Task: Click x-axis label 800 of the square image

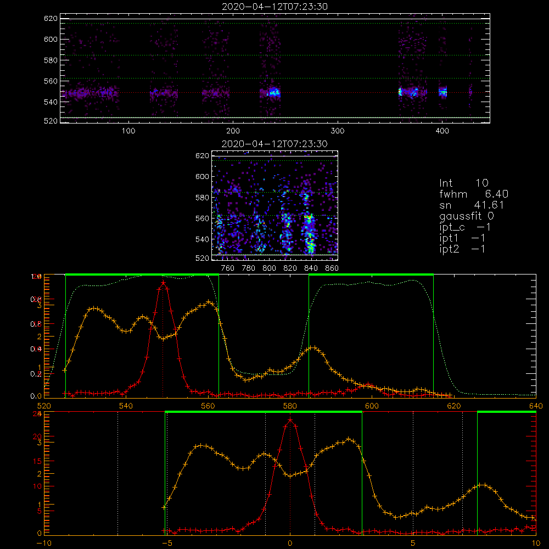Action: point(269,268)
